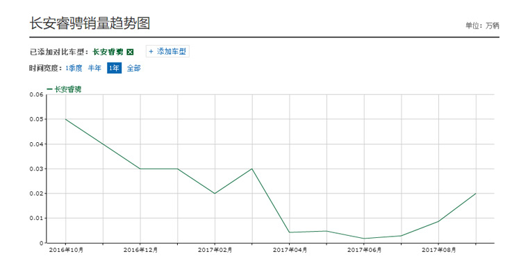Select the 全部 time range

point(133,68)
